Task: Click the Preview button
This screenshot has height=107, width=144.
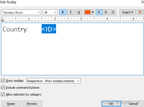Action: click(32, 104)
